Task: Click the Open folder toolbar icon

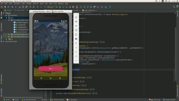Action: pos(2,7)
